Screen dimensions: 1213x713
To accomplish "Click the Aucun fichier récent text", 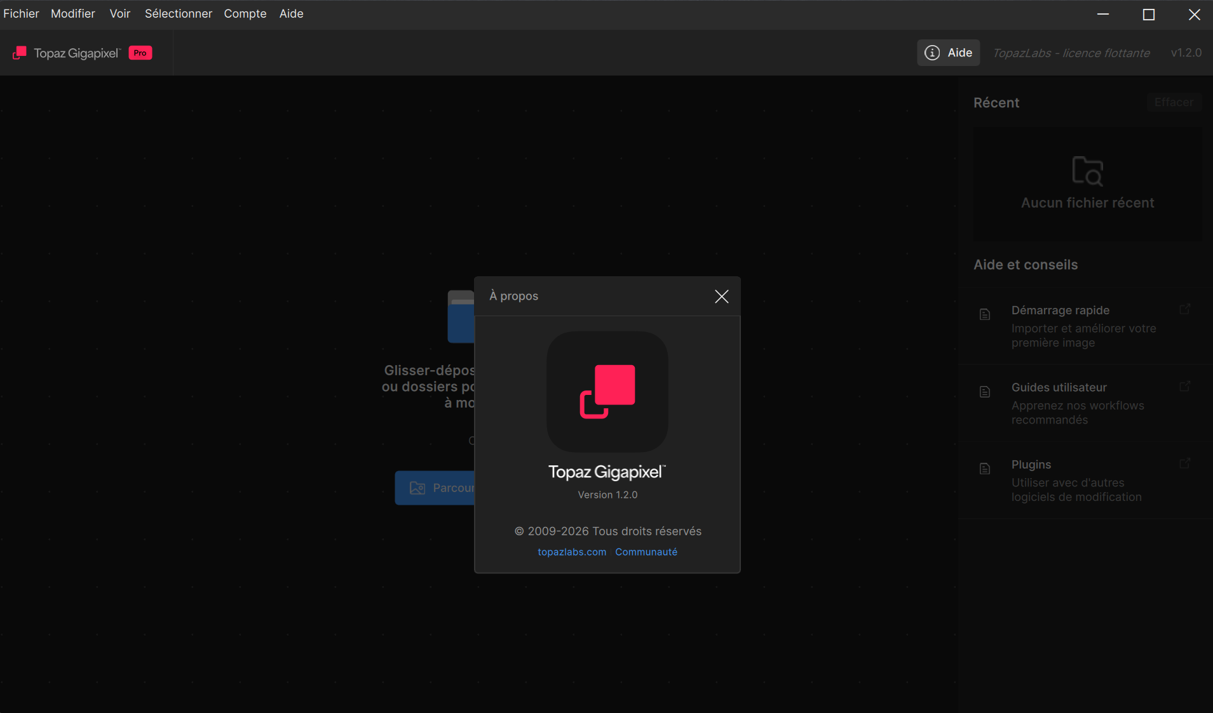I will click(x=1088, y=203).
